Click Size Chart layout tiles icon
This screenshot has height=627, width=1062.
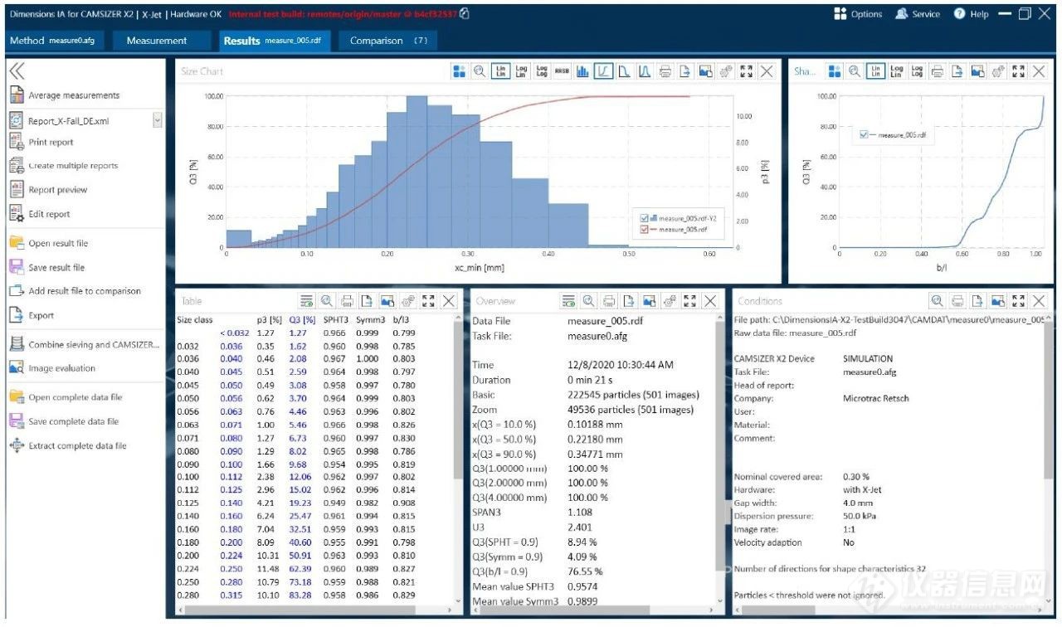459,72
